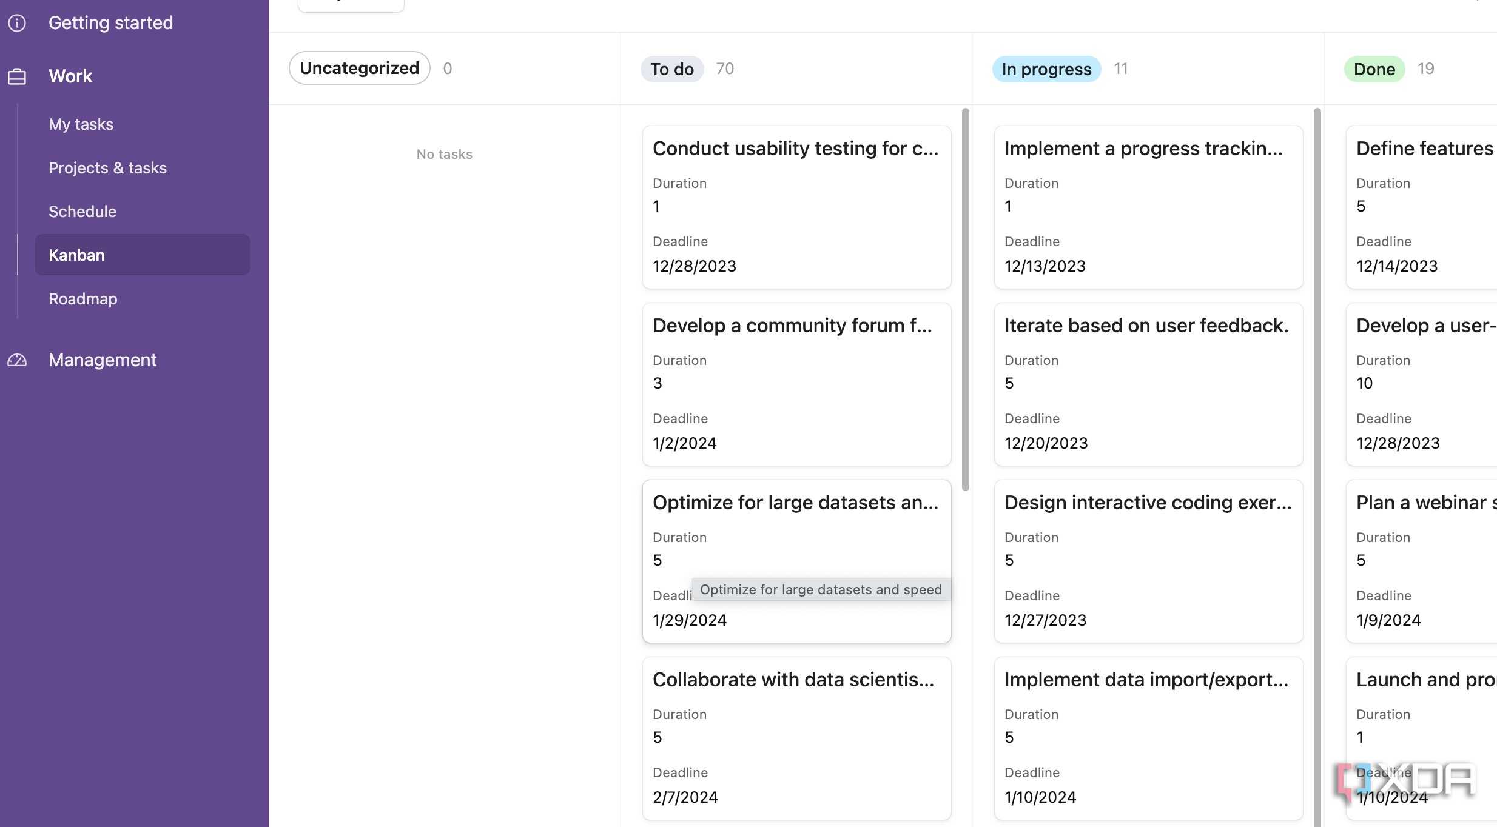The height and width of the screenshot is (827, 1497).
Task: Open Getting started section
Action: (110, 23)
